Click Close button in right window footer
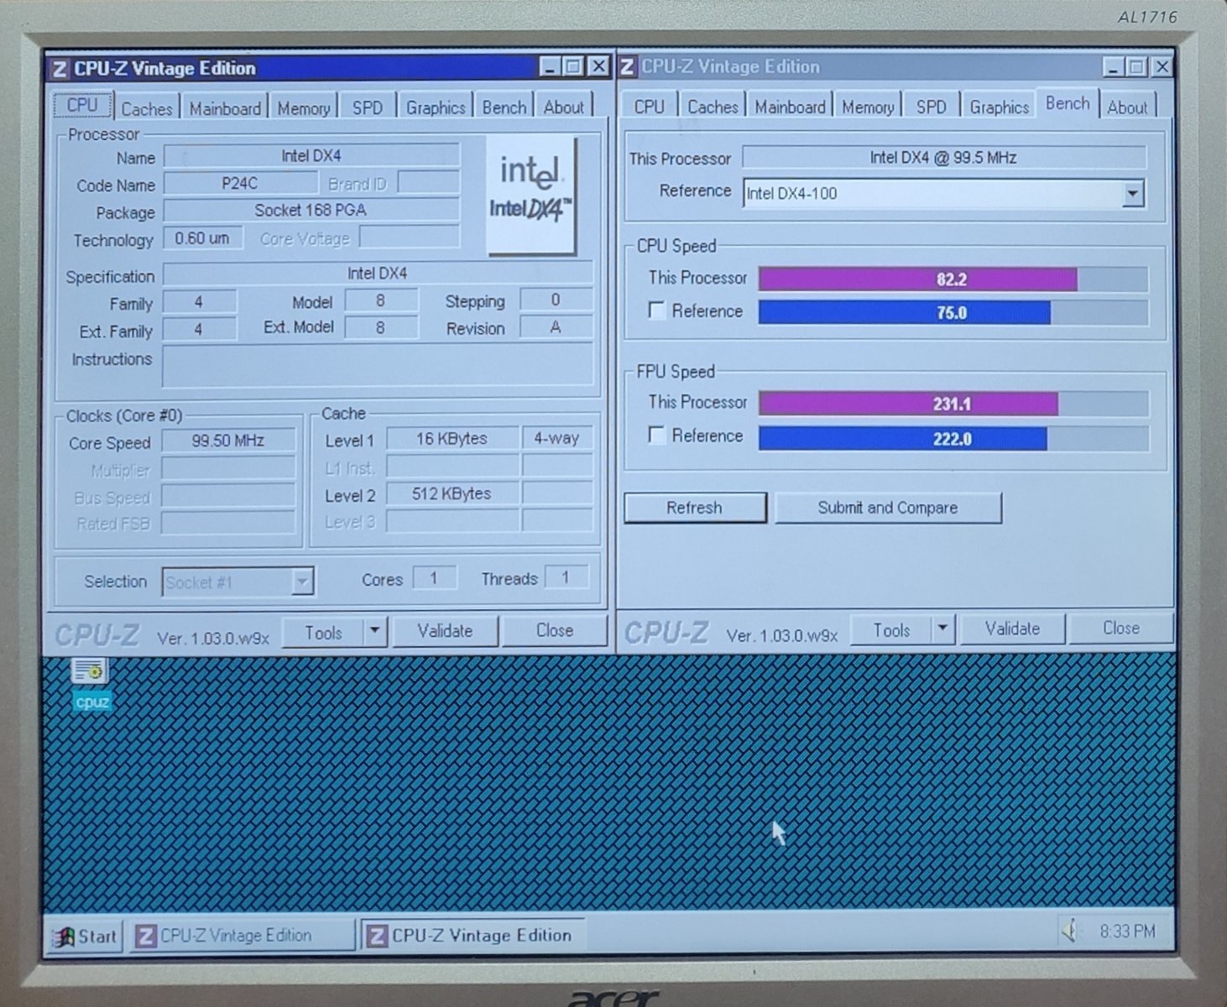1227x1007 pixels. click(1121, 628)
